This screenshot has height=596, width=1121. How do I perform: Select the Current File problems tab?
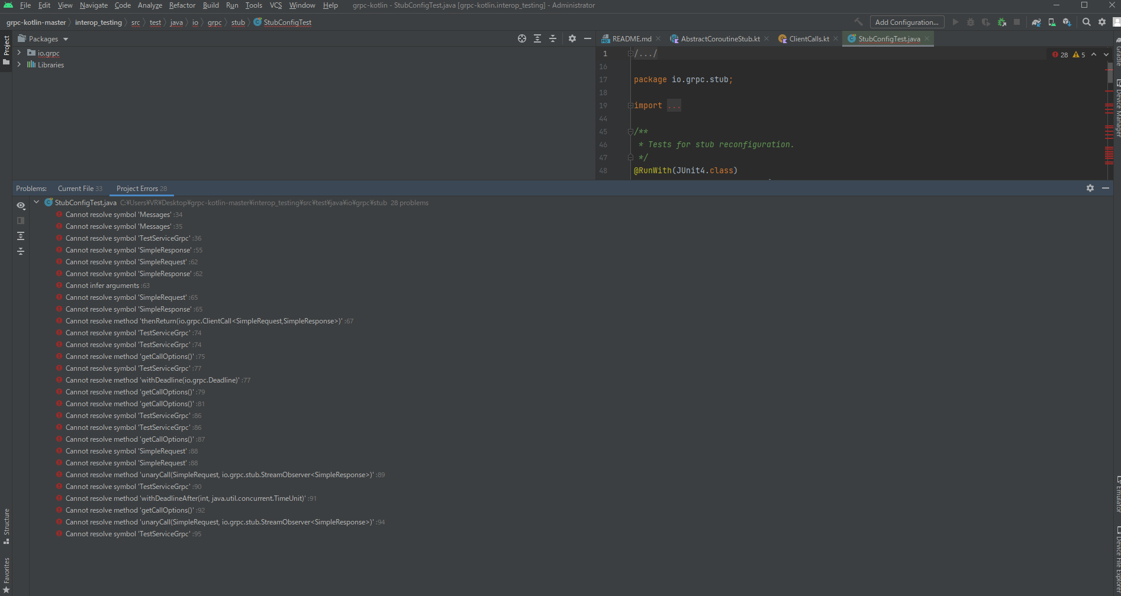(80, 189)
